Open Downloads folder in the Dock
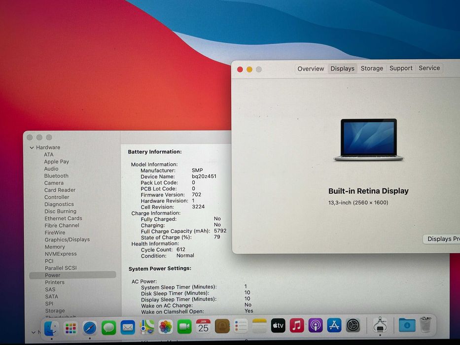This screenshot has width=460, height=345. tap(407, 324)
